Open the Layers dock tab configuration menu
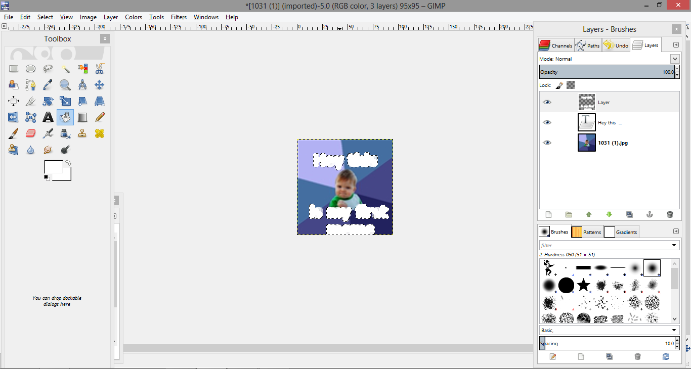This screenshot has width=691, height=369. [676, 45]
